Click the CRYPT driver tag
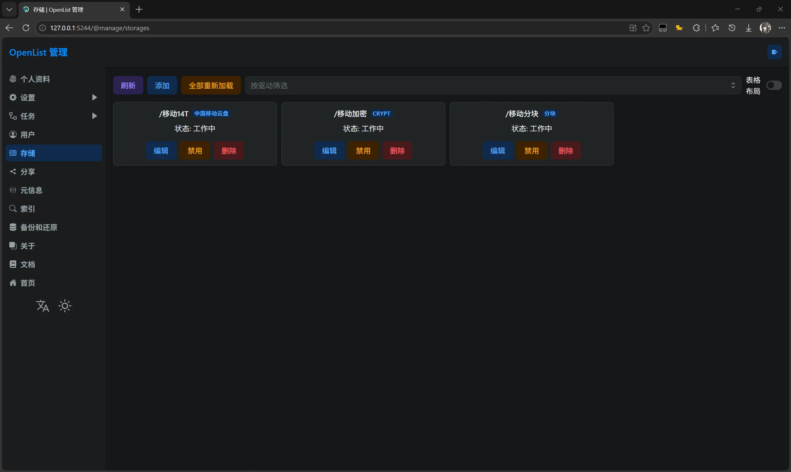 pyautogui.click(x=381, y=114)
